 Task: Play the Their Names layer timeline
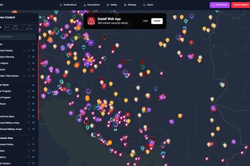tap(24, 76)
